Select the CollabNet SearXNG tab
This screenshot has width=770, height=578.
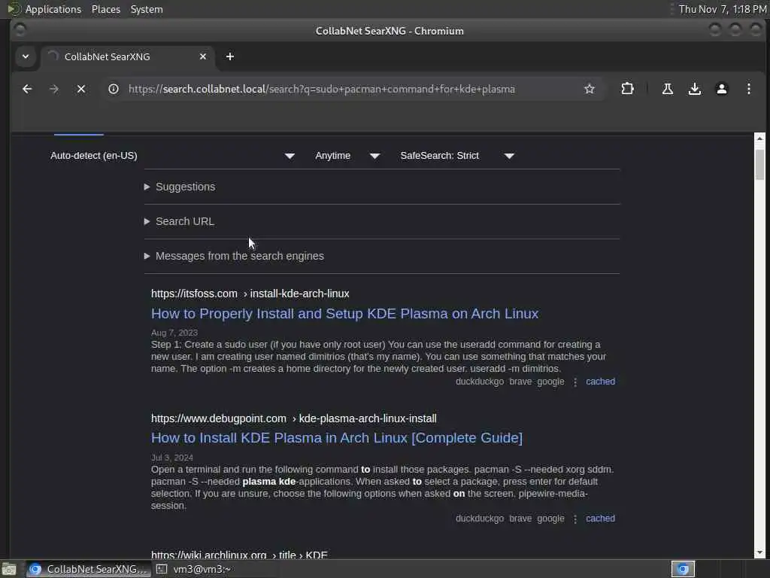pyautogui.click(x=128, y=56)
